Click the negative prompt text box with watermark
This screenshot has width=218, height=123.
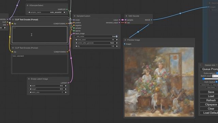point(40,64)
